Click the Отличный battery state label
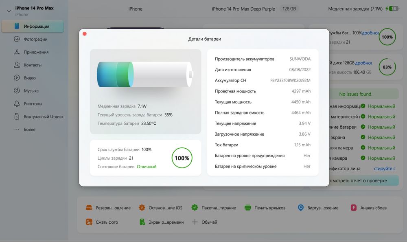This screenshot has height=242, width=407. (147, 167)
